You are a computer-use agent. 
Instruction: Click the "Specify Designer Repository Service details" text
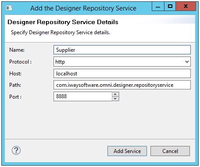pos(61,32)
